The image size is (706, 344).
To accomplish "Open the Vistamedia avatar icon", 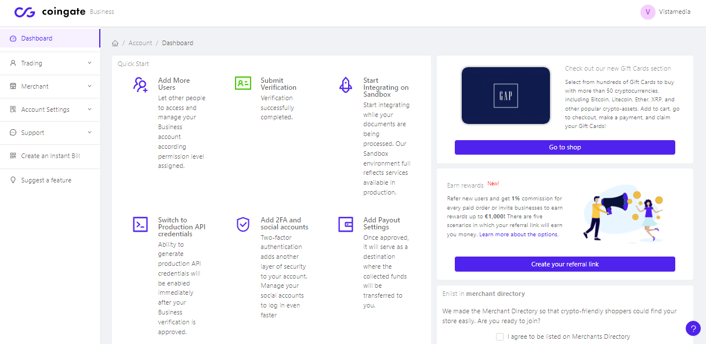I will [x=647, y=12].
